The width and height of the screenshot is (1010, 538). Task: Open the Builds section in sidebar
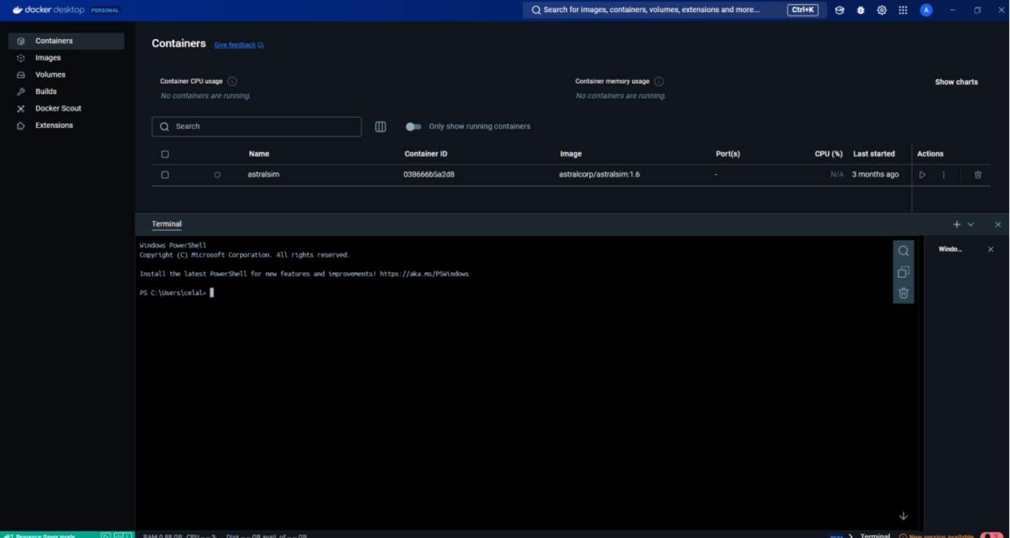tap(66, 92)
